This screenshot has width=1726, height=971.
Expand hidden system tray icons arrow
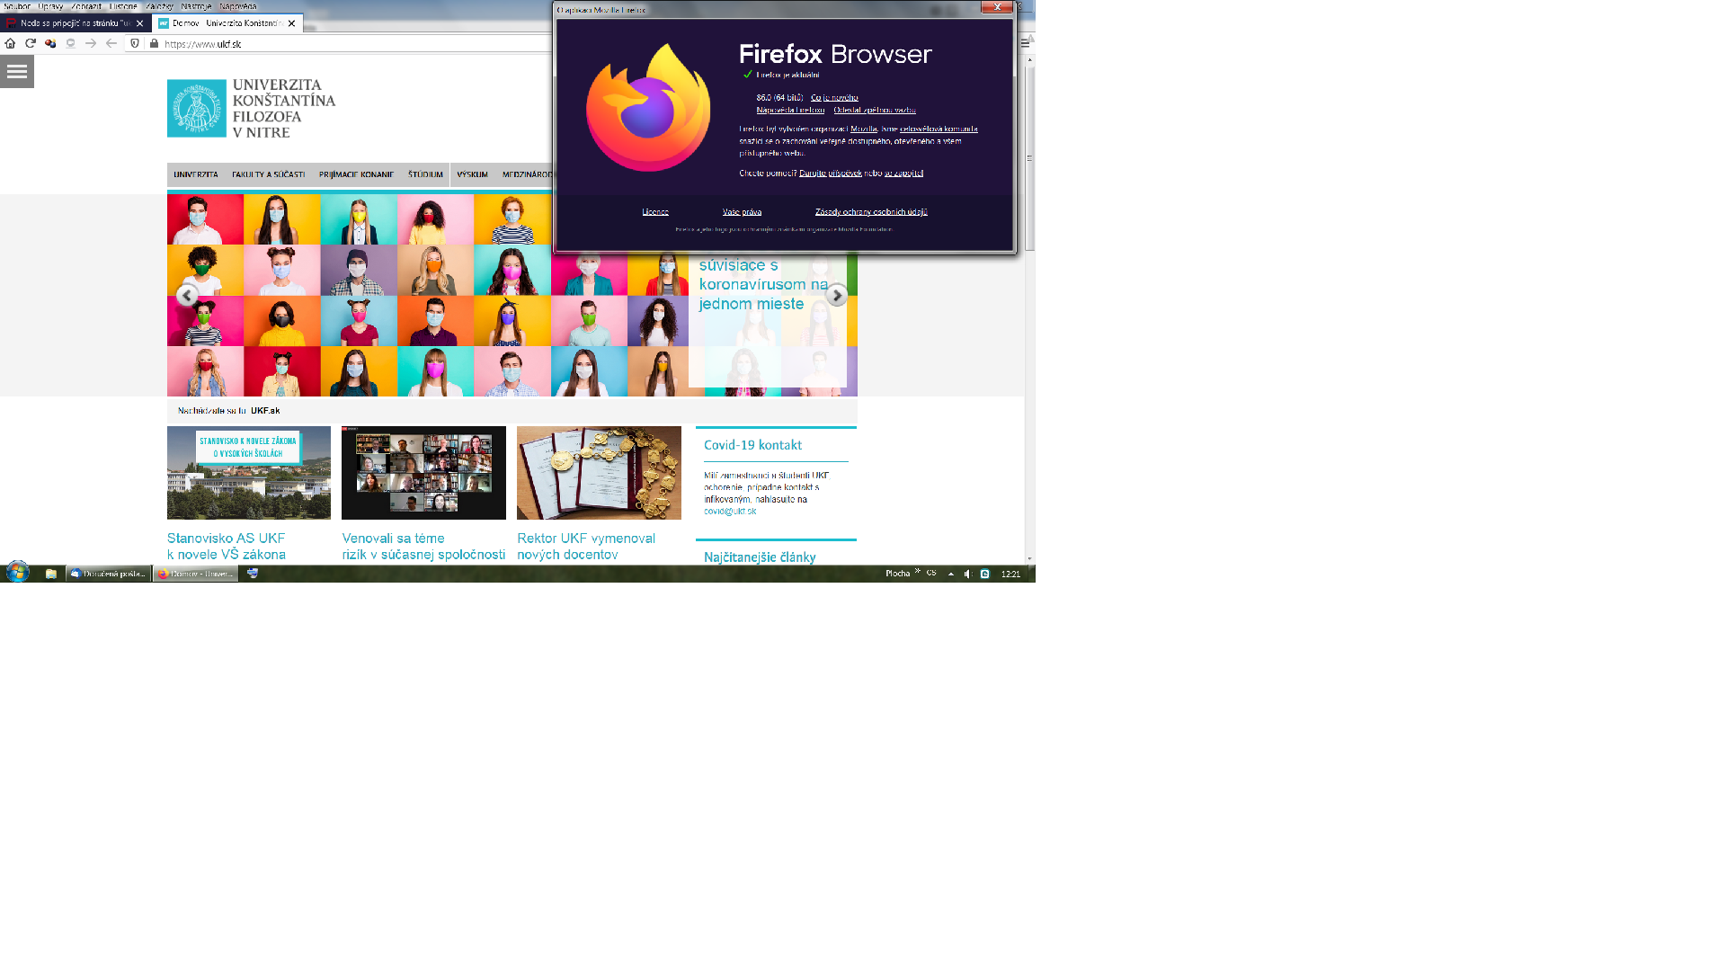tap(951, 574)
